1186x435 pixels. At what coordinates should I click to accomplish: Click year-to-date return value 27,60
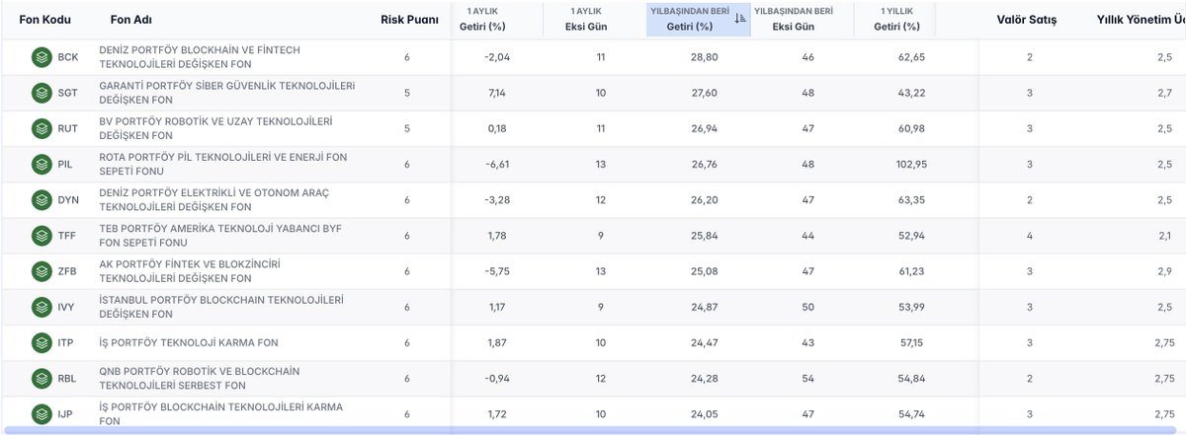coord(704,93)
